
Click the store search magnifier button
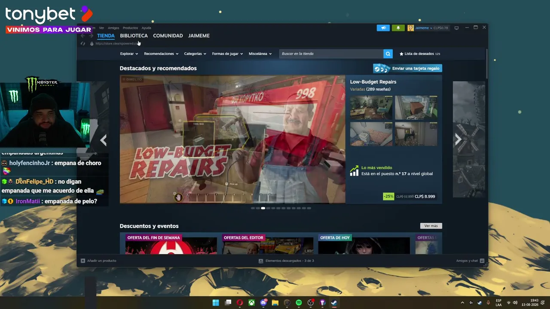[x=388, y=54]
